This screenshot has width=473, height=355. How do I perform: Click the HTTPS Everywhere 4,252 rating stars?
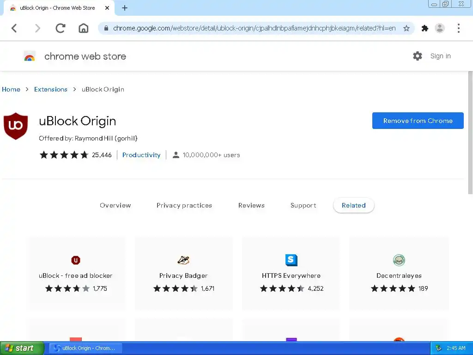click(x=282, y=288)
